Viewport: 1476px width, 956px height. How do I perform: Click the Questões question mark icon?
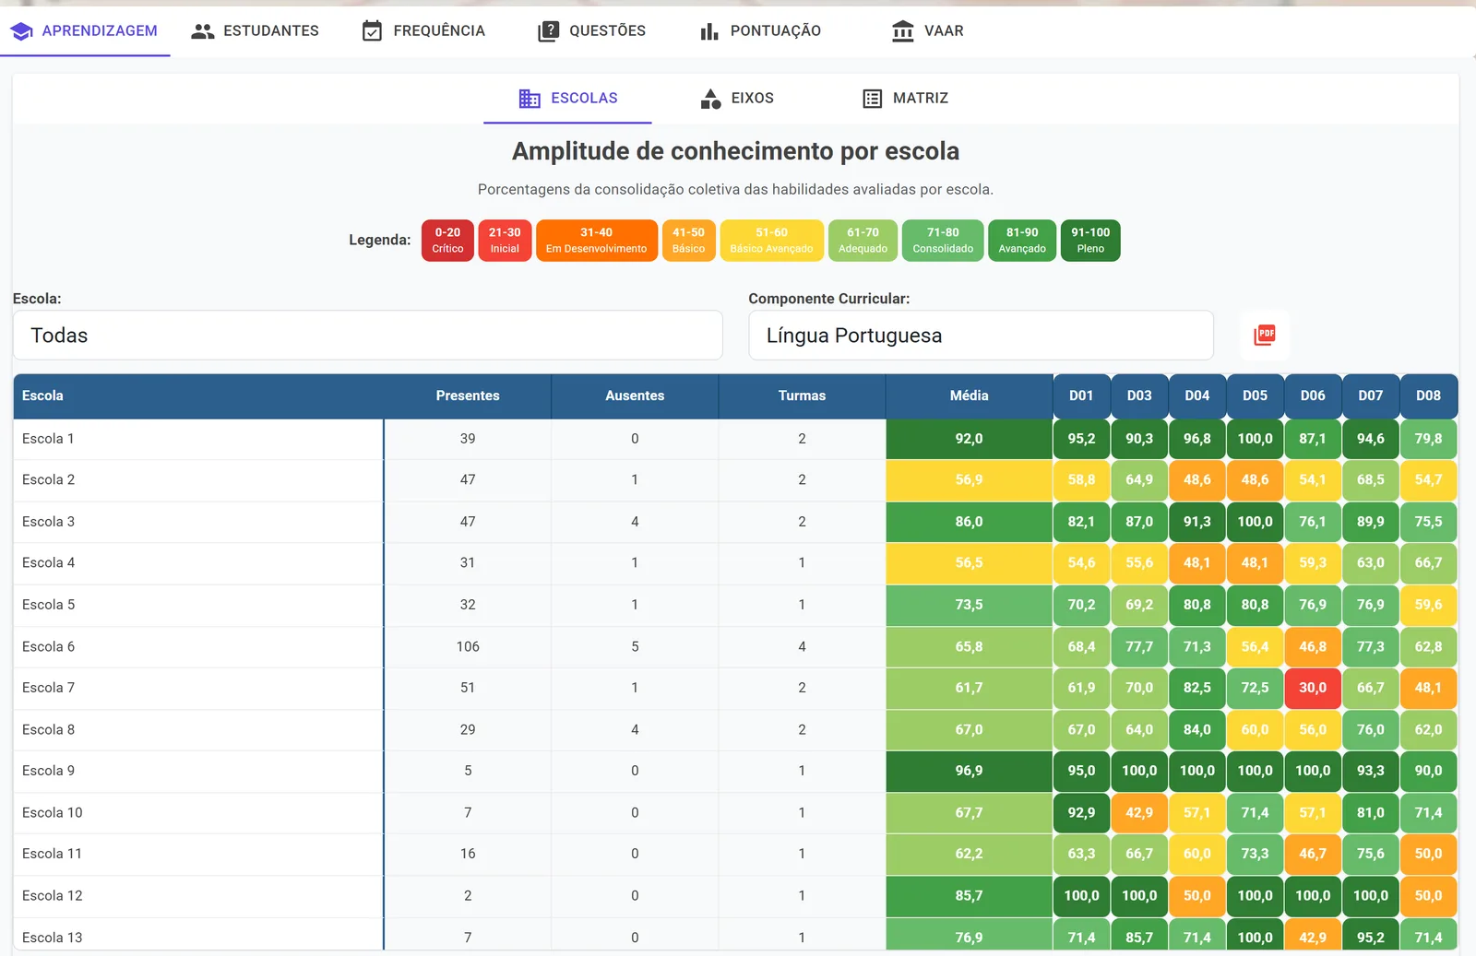(x=548, y=31)
